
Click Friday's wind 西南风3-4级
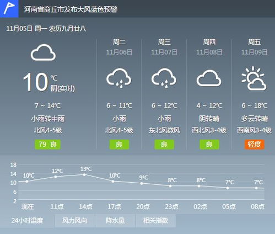pos(254,130)
